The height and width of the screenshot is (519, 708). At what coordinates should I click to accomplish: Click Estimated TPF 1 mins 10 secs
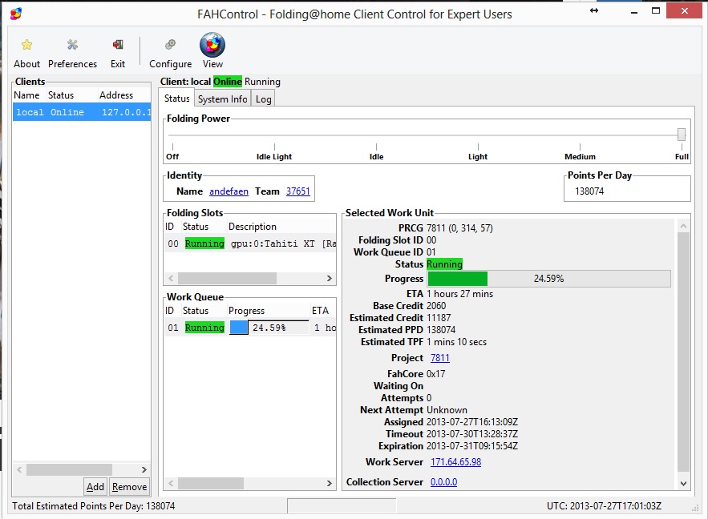coord(456,342)
